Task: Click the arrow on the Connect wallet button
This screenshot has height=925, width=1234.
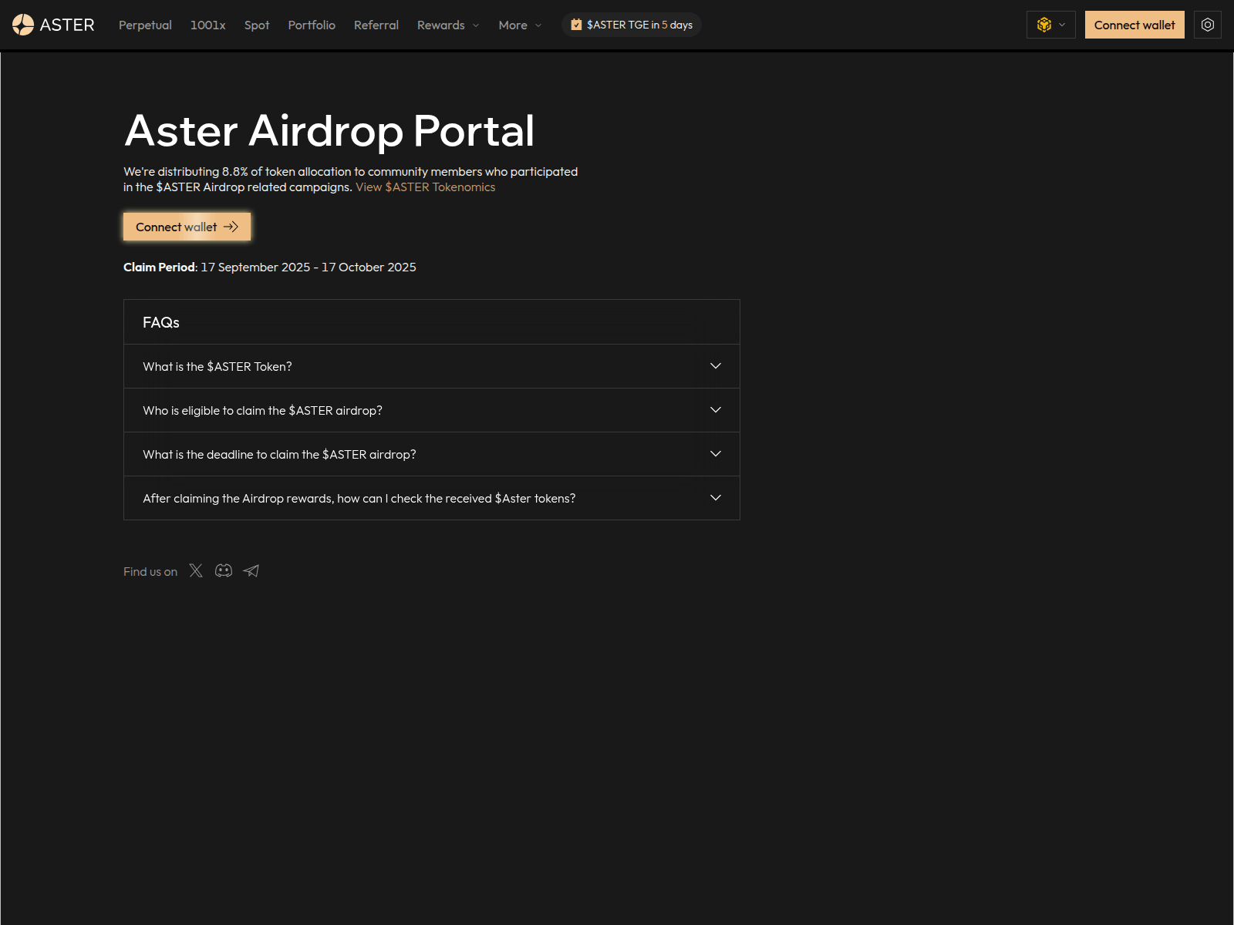Action: tap(231, 227)
